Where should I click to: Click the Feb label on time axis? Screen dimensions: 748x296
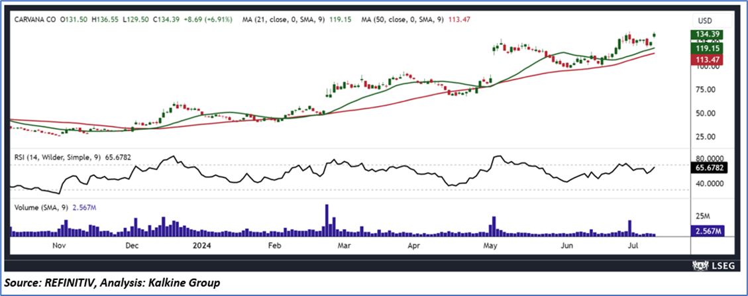click(x=275, y=246)
